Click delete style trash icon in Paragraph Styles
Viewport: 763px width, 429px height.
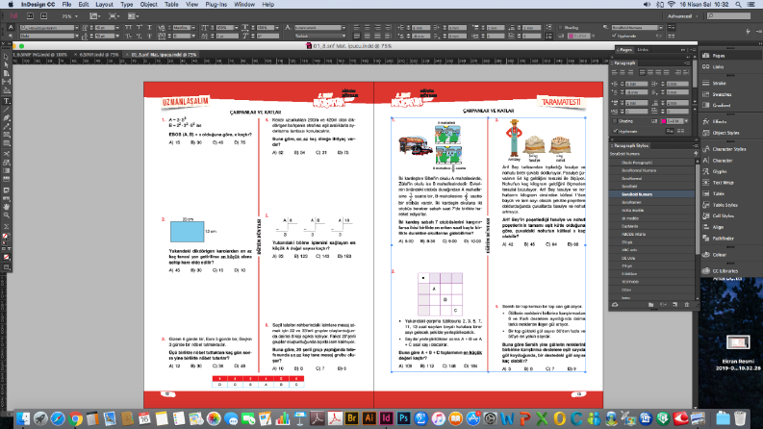pyautogui.click(x=687, y=305)
